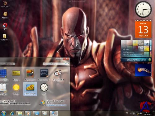Click the orange calendar gadget showing 13
Screen dimensions: 155x116
143,29
